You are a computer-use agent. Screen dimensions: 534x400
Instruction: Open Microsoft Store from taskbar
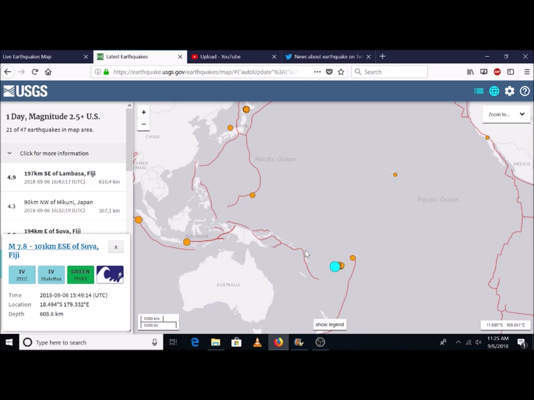pos(236,342)
